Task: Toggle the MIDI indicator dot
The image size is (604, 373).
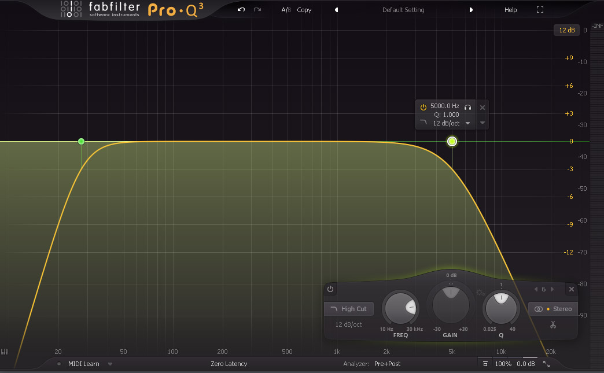Action: (59, 364)
